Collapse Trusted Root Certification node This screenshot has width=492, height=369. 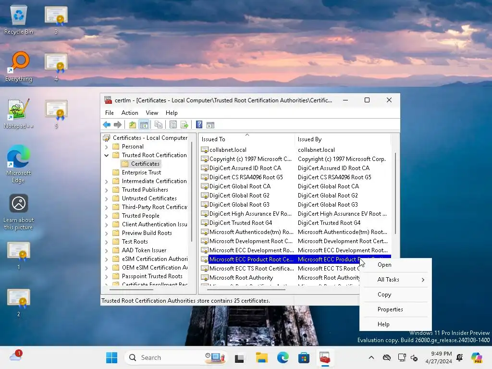(106, 155)
